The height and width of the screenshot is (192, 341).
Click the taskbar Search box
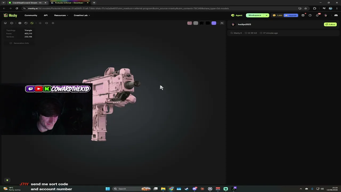[x=132, y=189]
